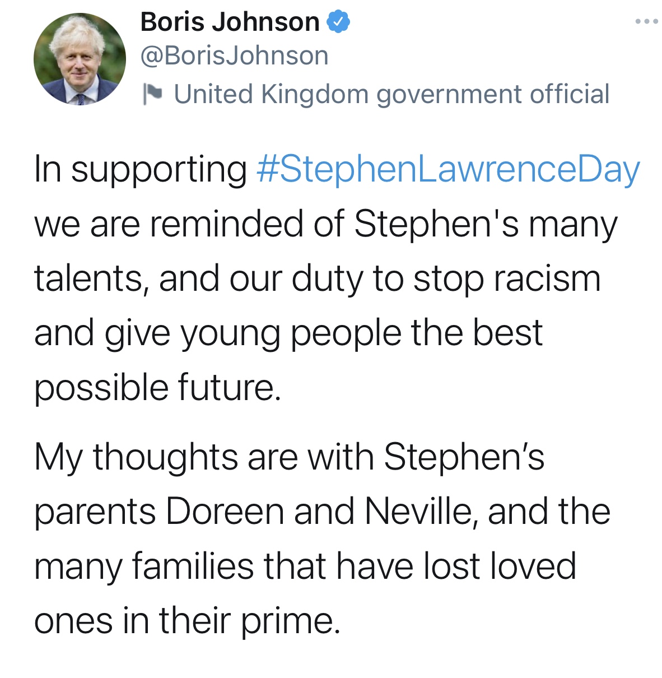Image resolution: width=662 pixels, height=678 pixels.
Task: Open "United Kingdom government official" label
Action: tap(391, 94)
